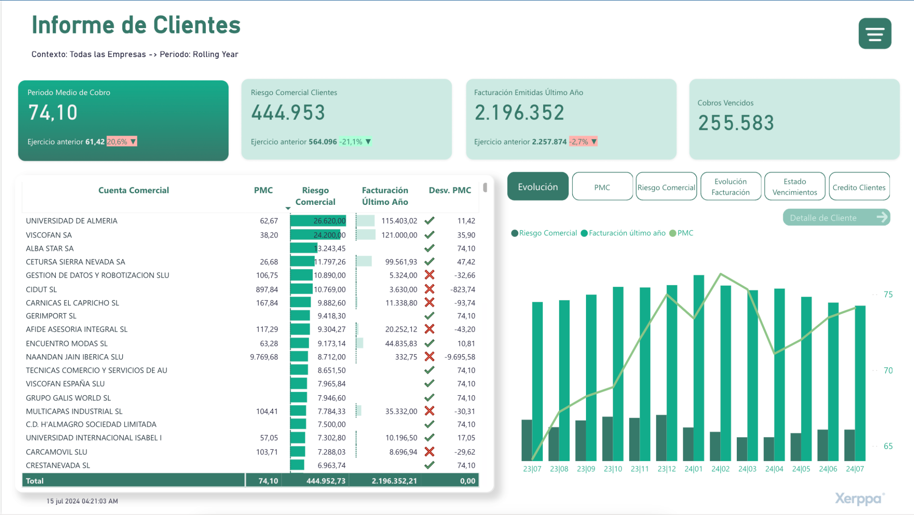Click the -823,74 deviation value

463,289
